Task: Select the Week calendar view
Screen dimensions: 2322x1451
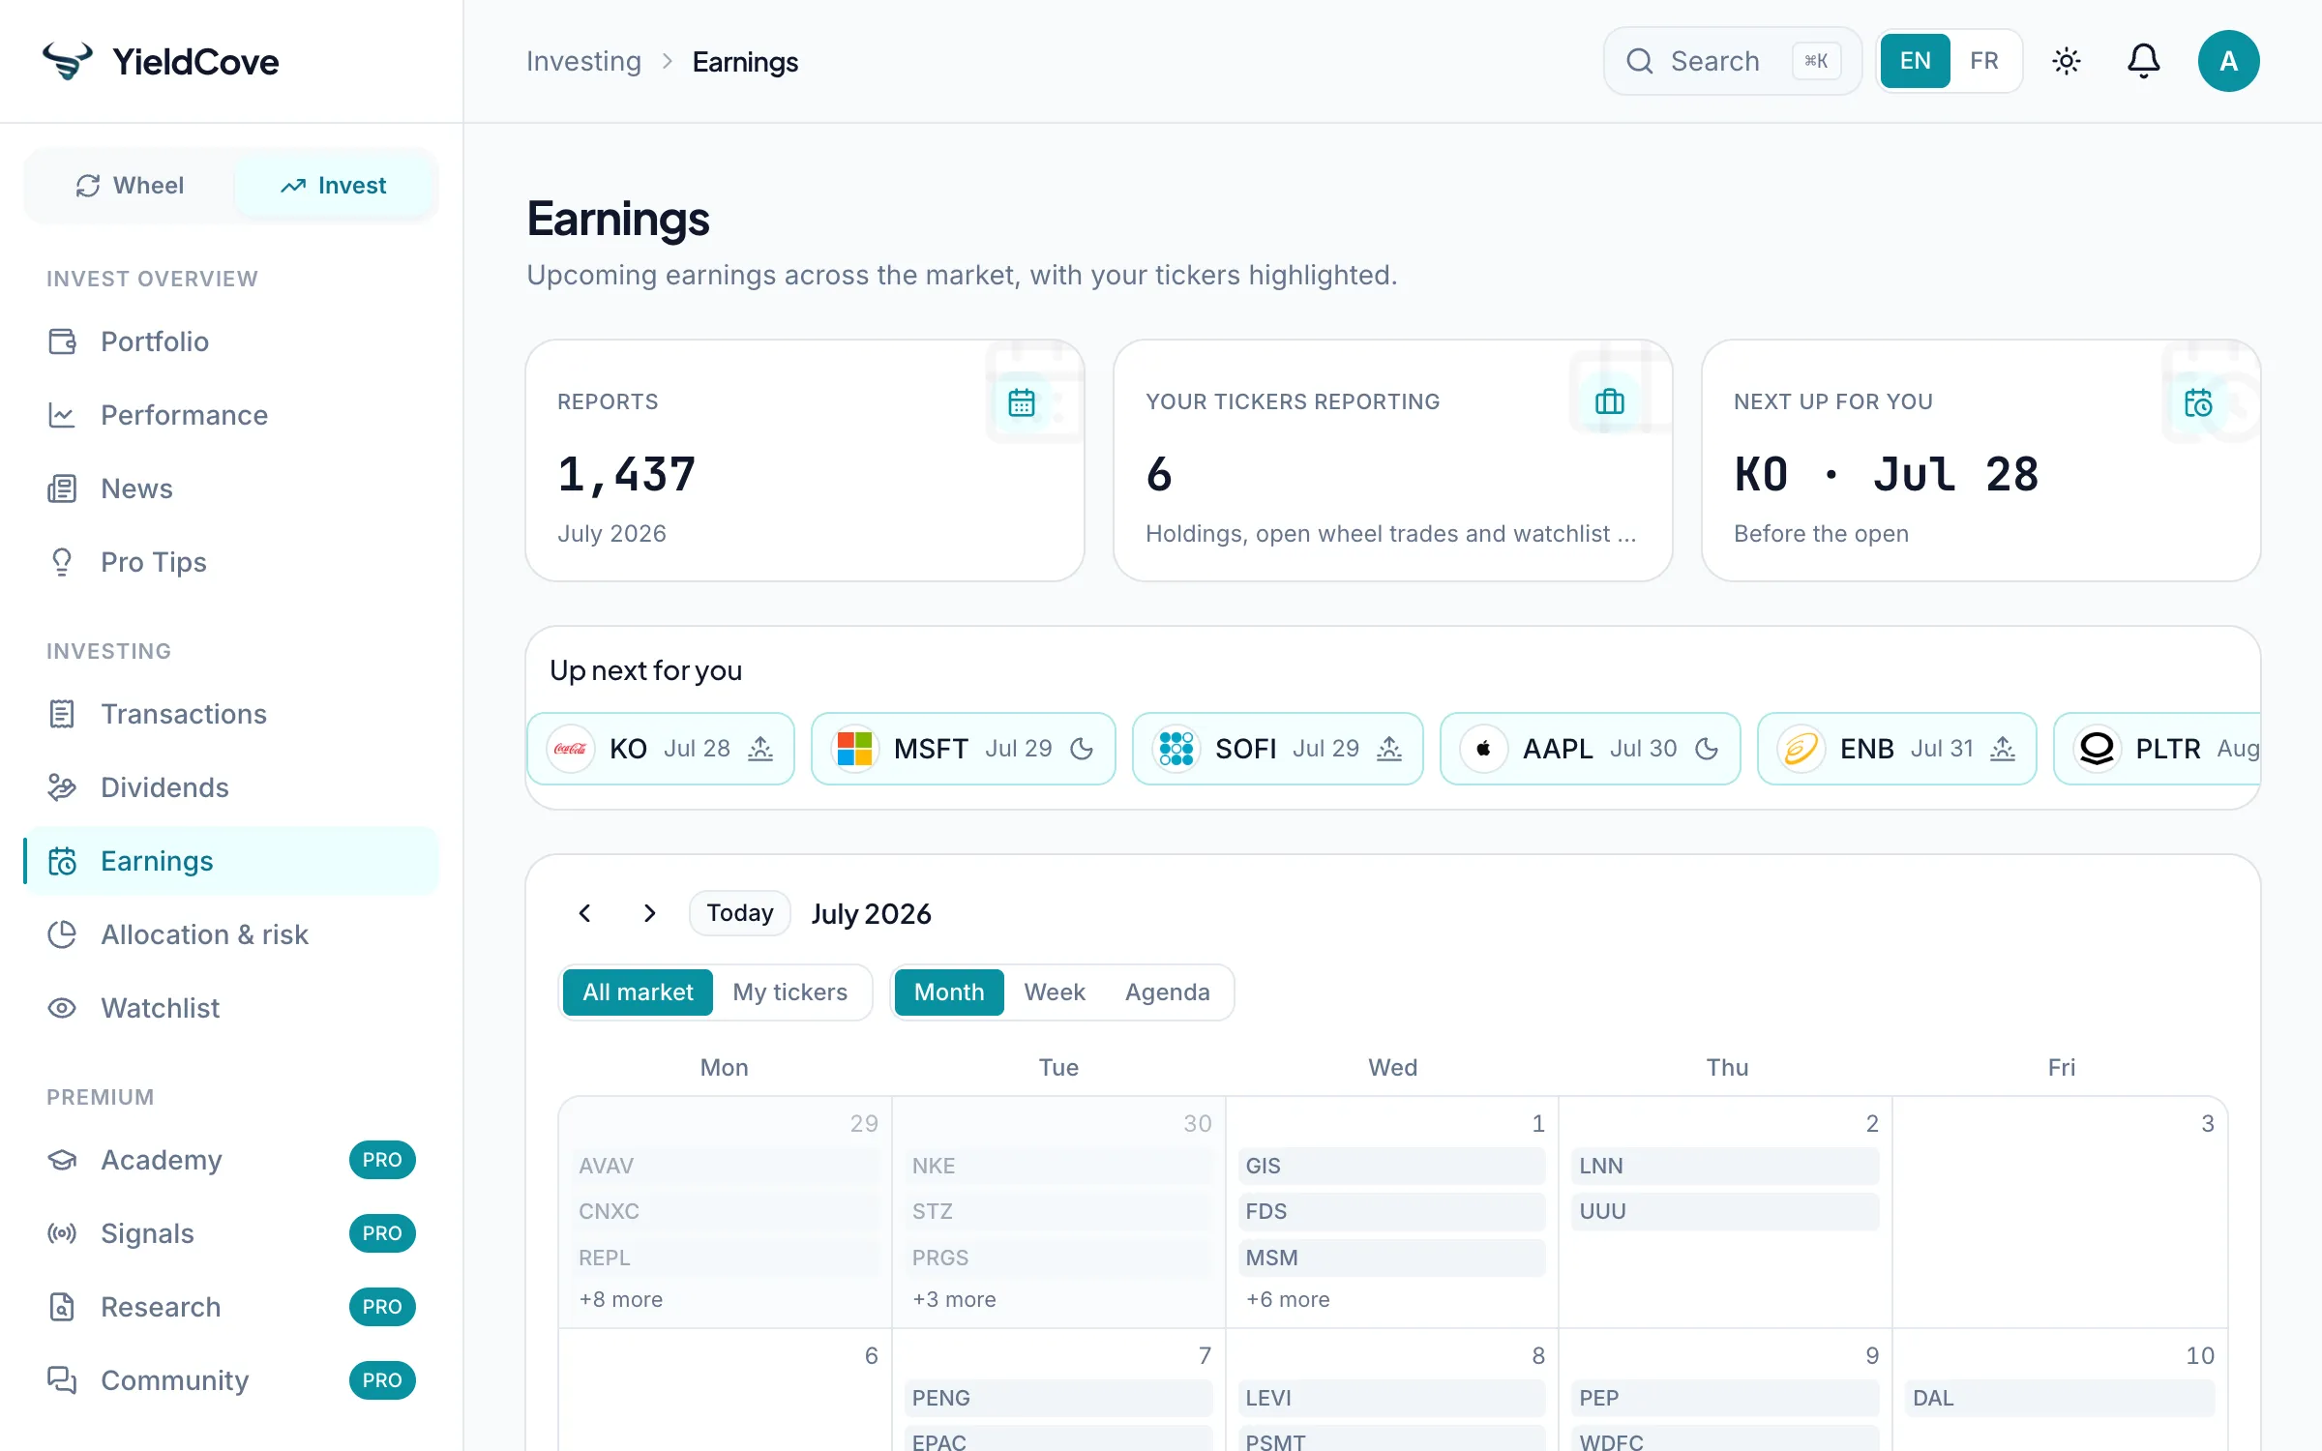Action: click(1055, 992)
